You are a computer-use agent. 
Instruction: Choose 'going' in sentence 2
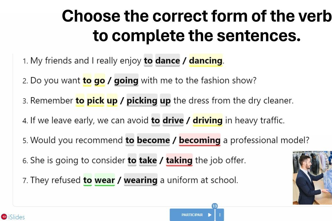pos(126,80)
